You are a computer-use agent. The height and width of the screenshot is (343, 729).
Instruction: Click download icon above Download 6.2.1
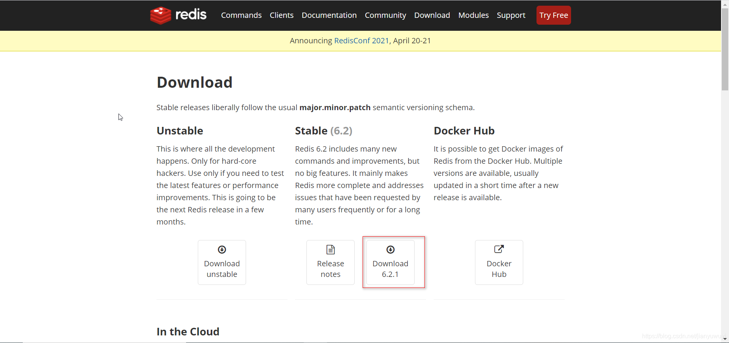click(390, 250)
